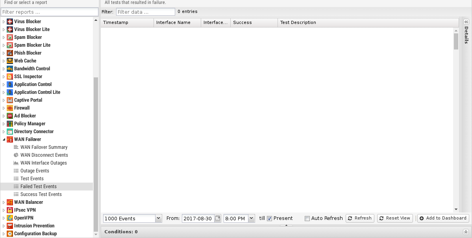472x238 pixels.
Task: Click Add to Dashboard button
Action: click(x=443, y=218)
